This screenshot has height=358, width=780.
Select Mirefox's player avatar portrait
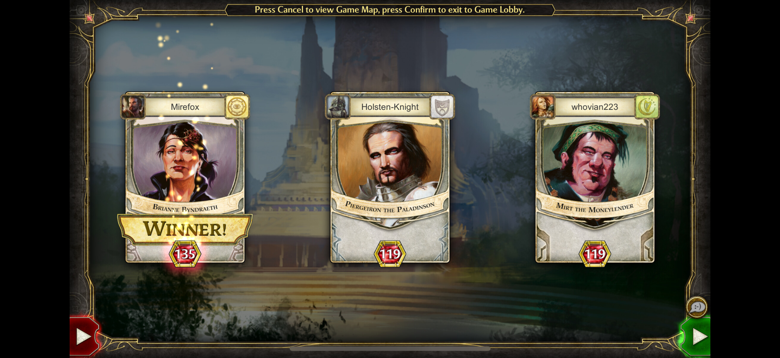point(133,107)
